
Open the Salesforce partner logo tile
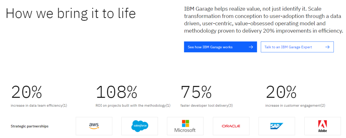coord(139,126)
